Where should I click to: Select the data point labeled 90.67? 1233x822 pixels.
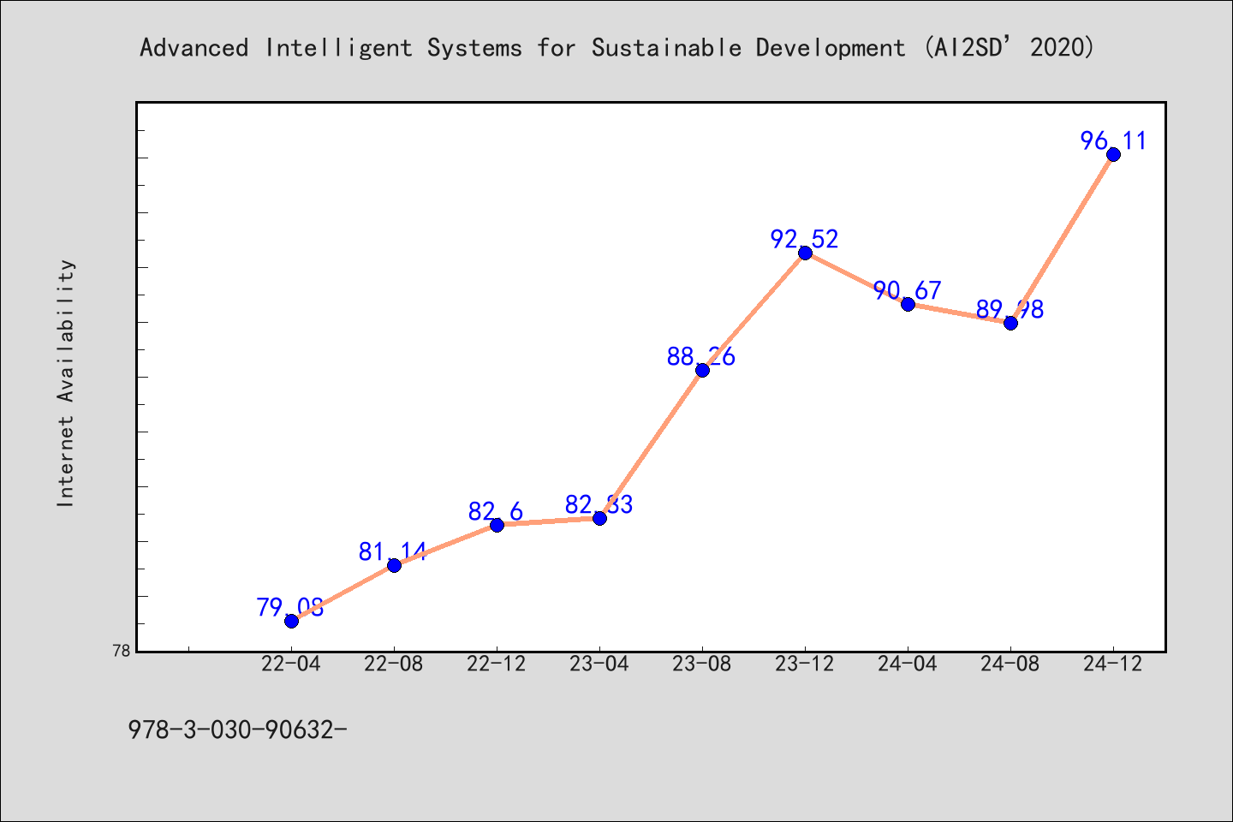[908, 304]
